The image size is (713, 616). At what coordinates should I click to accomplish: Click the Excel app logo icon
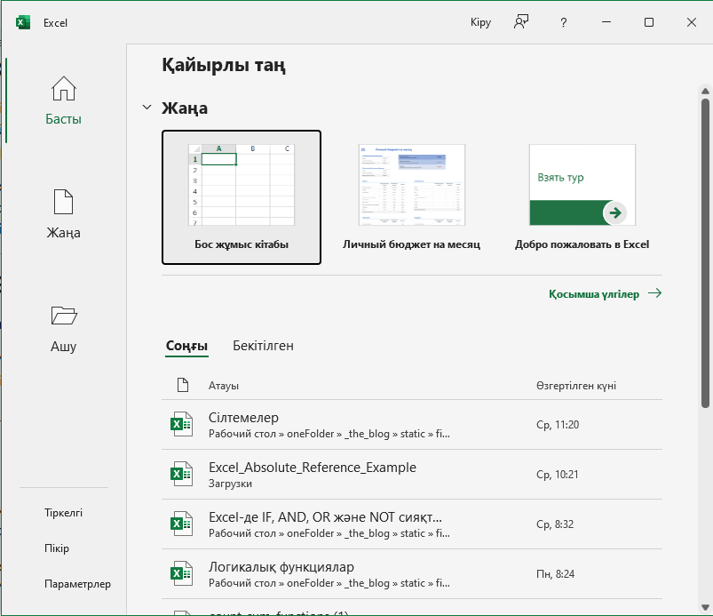pos(23,22)
